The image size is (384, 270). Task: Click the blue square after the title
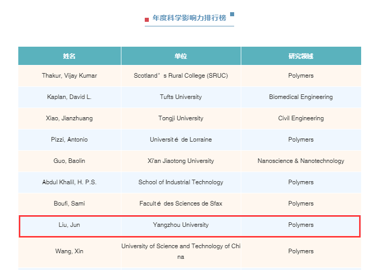tap(232, 14)
